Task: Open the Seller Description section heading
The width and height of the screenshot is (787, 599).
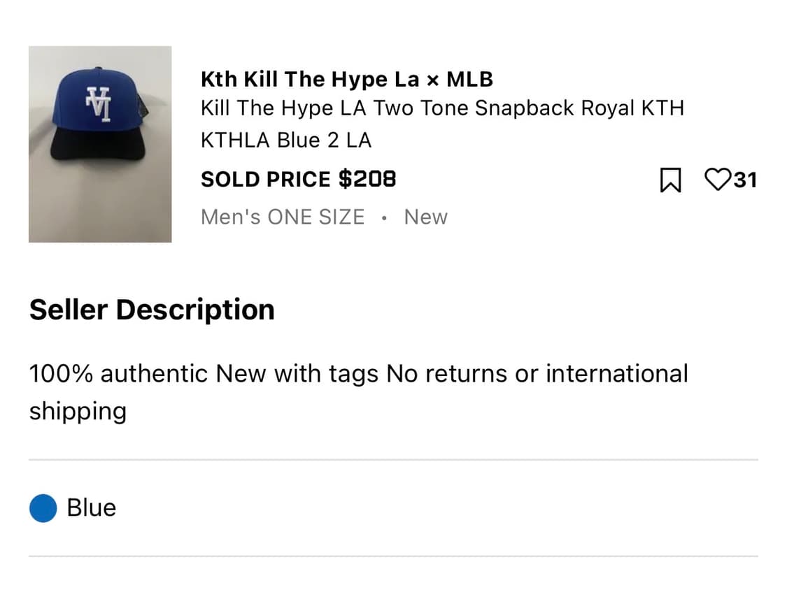Action: pos(151,309)
